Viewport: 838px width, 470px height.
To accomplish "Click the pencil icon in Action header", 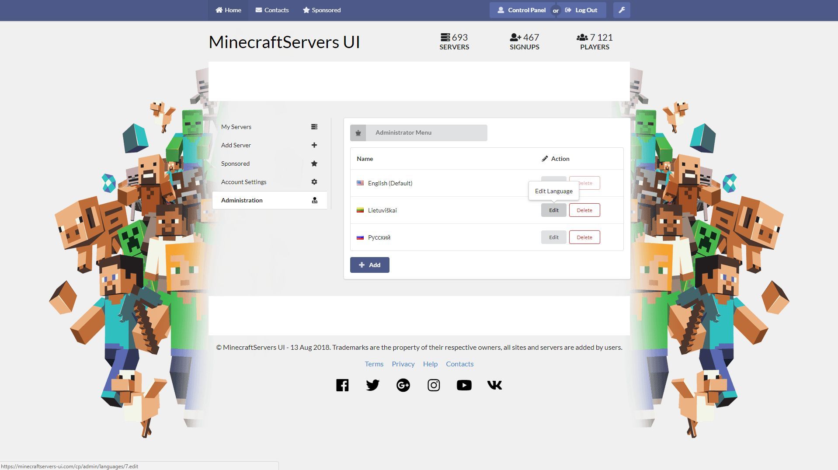I will click(545, 159).
